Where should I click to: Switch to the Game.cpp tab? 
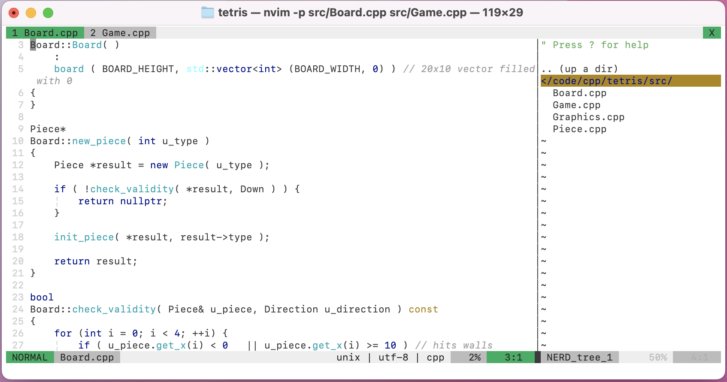[120, 33]
